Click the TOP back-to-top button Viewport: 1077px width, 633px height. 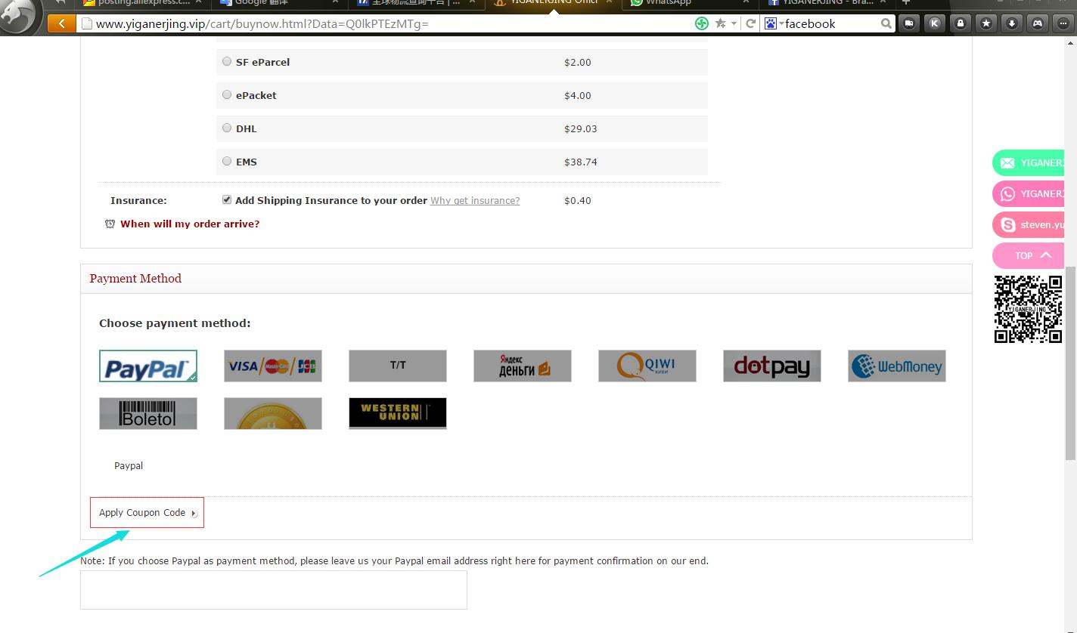[1029, 255]
